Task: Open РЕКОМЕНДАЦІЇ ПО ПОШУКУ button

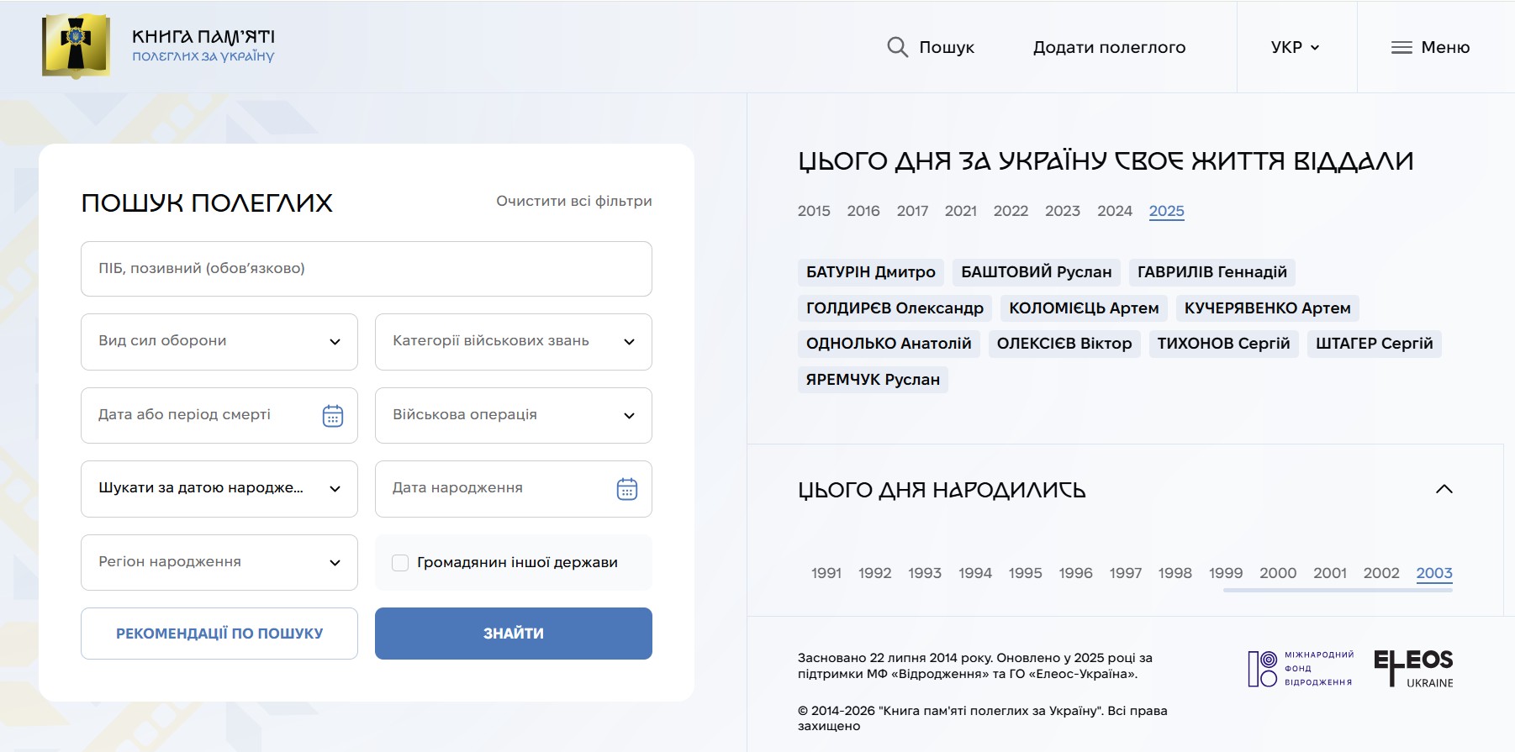Action: [x=219, y=634]
